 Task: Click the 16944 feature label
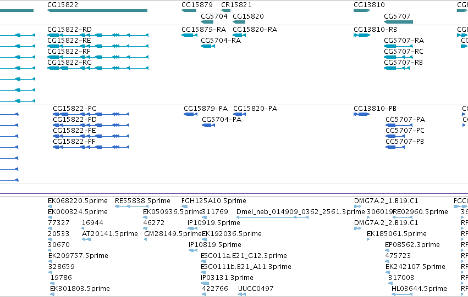pyautogui.click(x=92, y=223)
